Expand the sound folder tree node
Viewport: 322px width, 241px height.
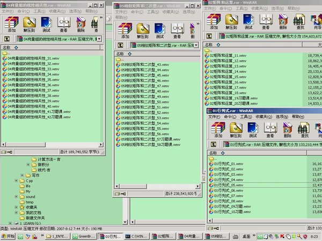(16, 197)
